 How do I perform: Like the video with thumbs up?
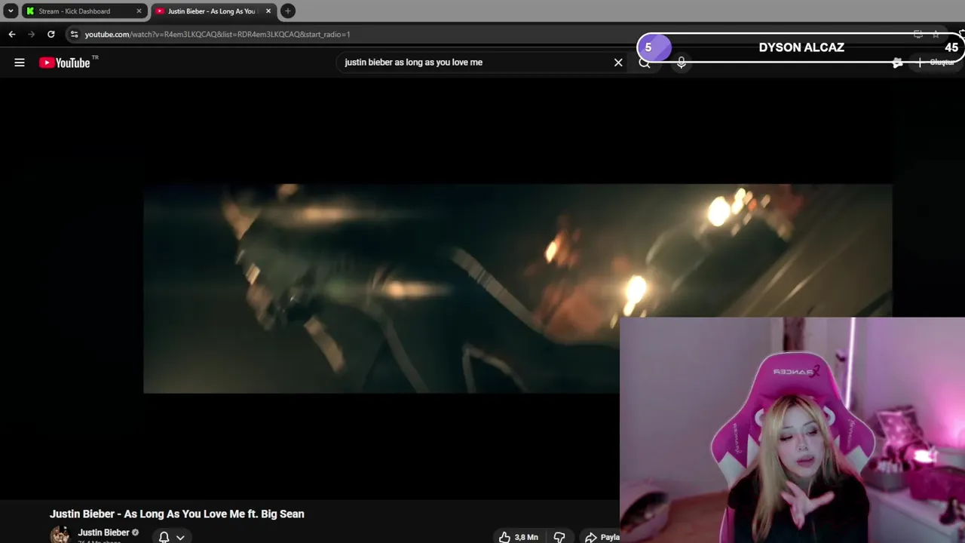(x=519, y=537)
